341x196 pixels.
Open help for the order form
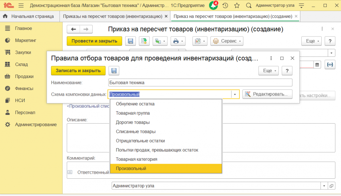[x=330, y=41]
